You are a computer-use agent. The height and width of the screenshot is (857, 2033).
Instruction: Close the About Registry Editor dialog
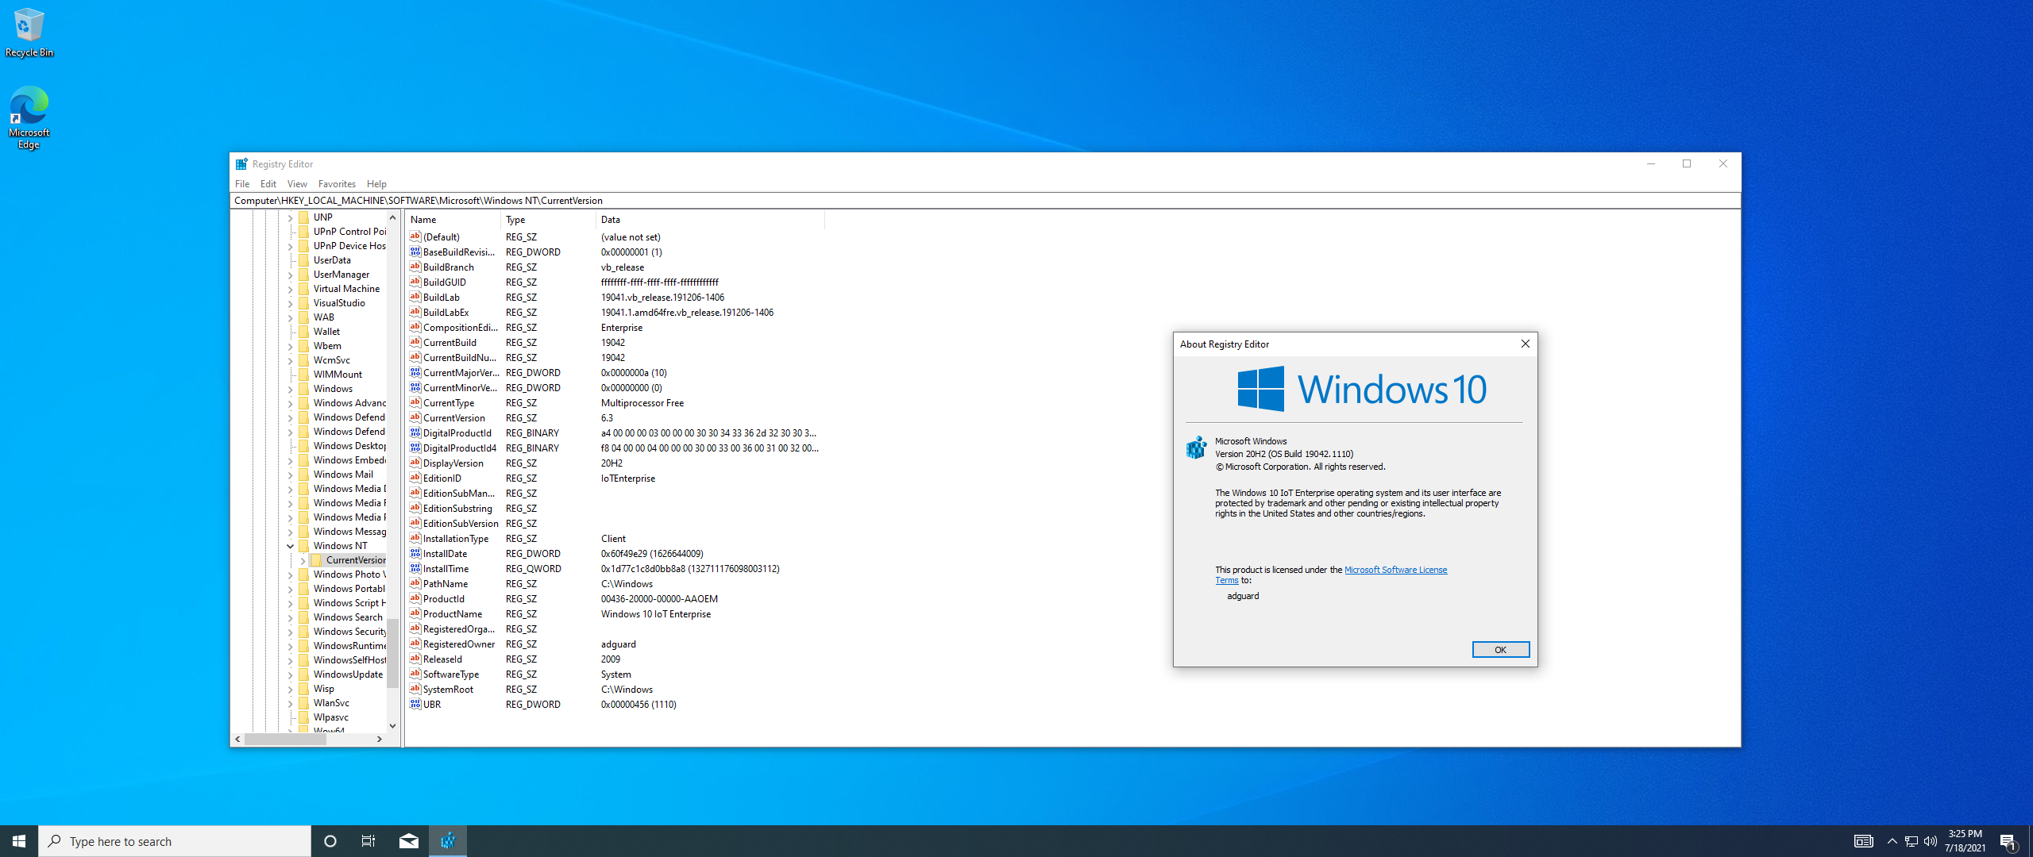point(1525,344)
